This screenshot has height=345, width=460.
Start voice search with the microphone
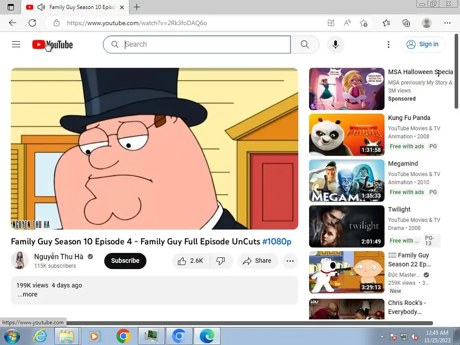click(x=335, y=44)
